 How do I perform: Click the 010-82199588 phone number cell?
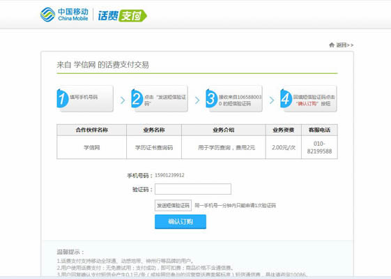319,147
